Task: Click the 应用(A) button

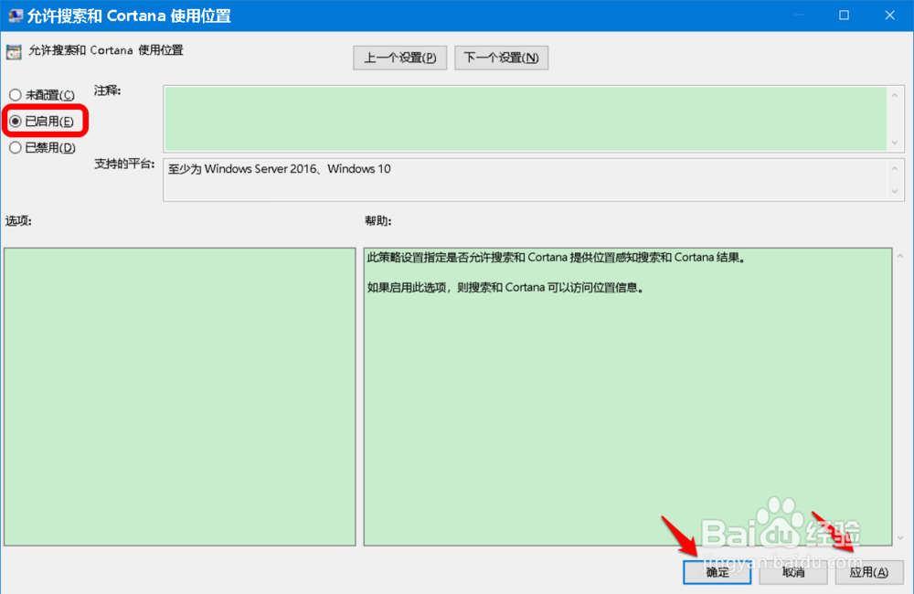Action: 869,572
